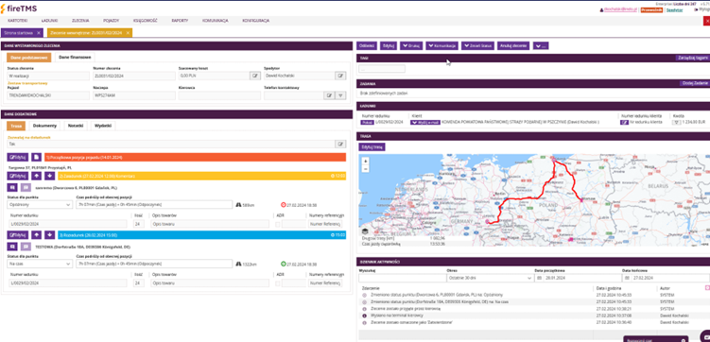The image size is (710, 342).
Task: Click the Tagi input field
Action: pyautogui.click(x=382, y=69)
